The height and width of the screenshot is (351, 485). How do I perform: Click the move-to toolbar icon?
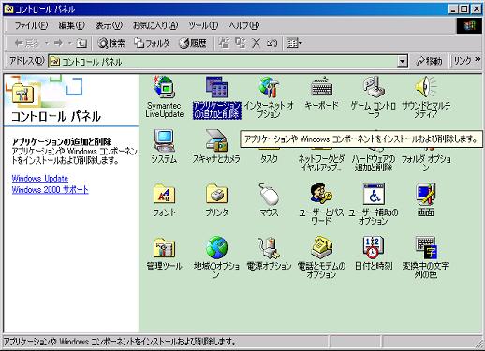tap(224, 43)
